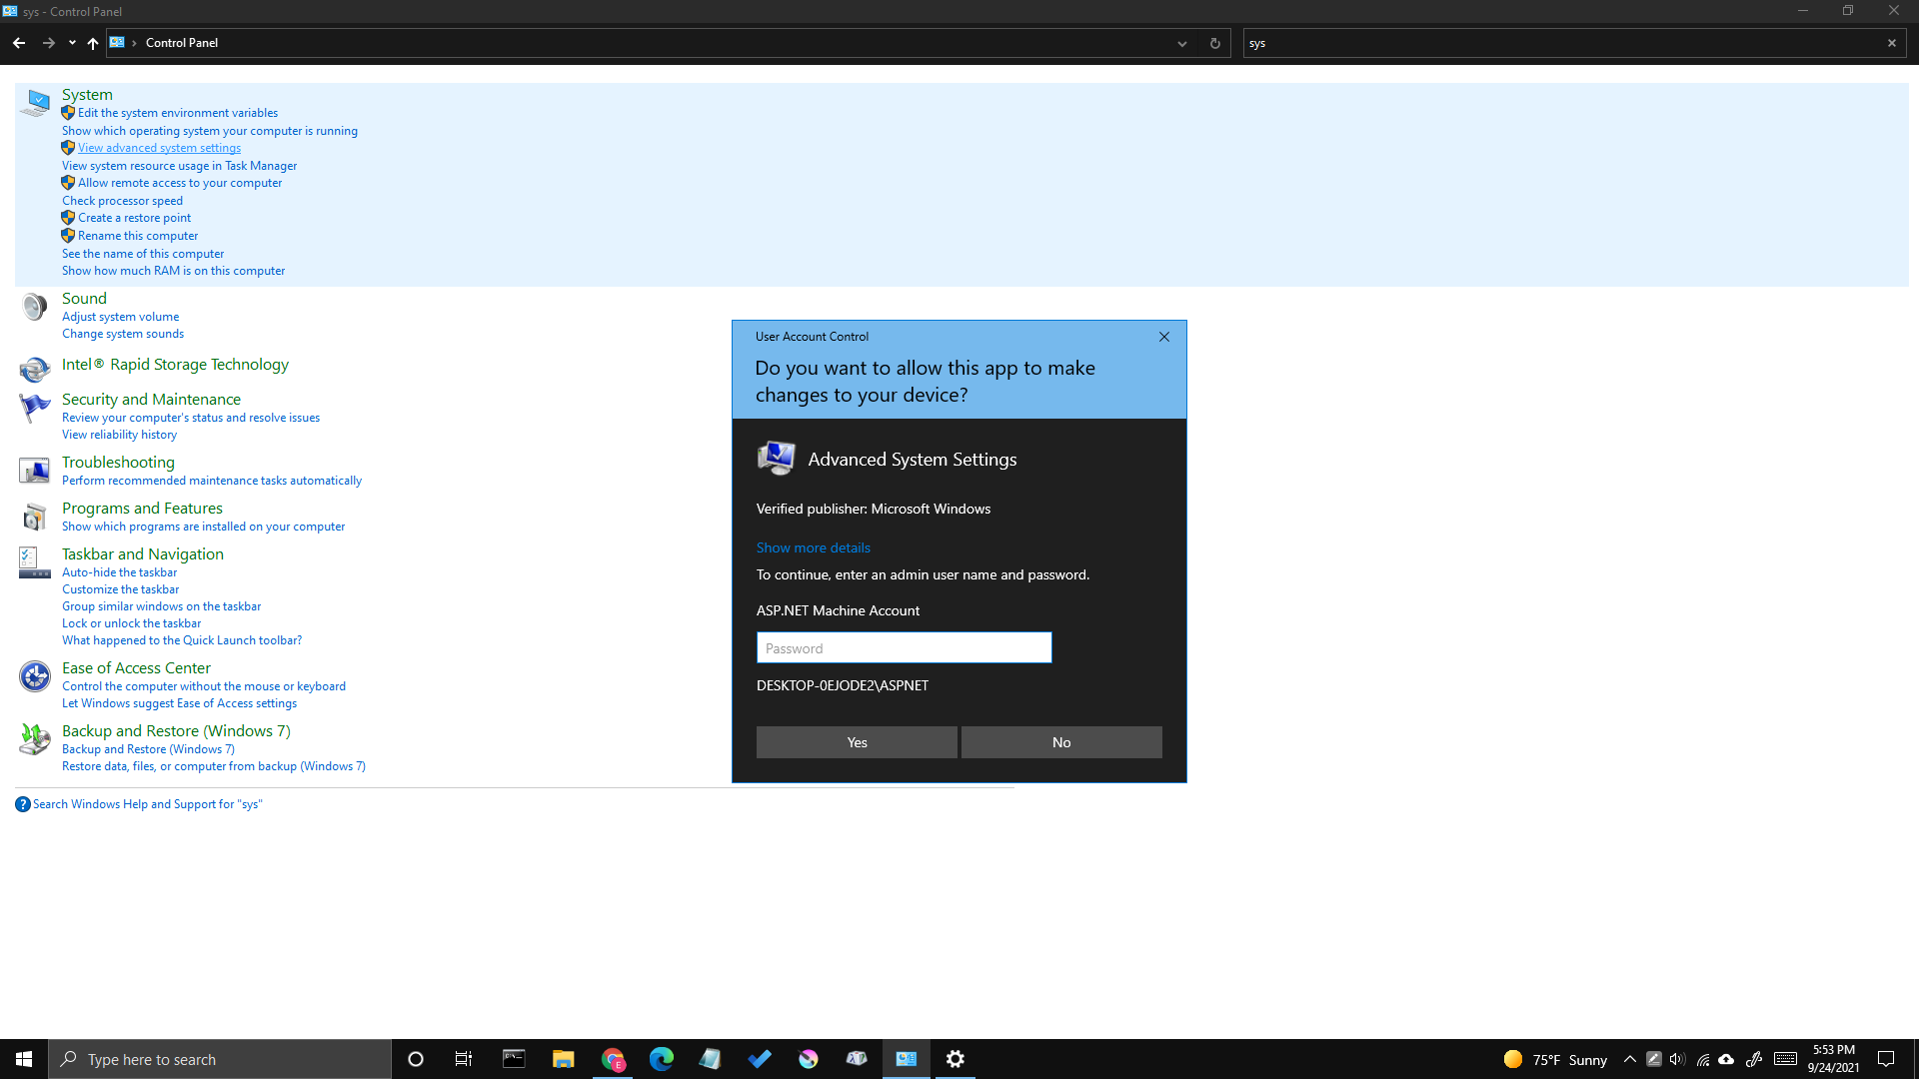Open the System category icon
This screenshot has width=1919, height=1079.
point(35,103)
